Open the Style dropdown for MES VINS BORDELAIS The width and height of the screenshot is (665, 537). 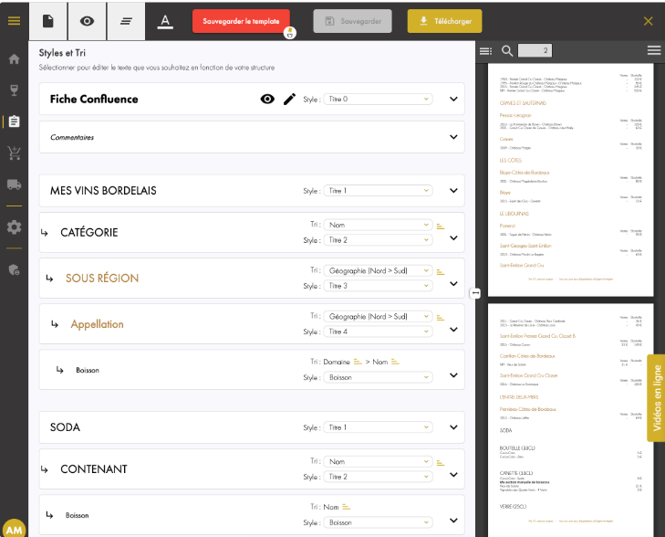[378, 191]
